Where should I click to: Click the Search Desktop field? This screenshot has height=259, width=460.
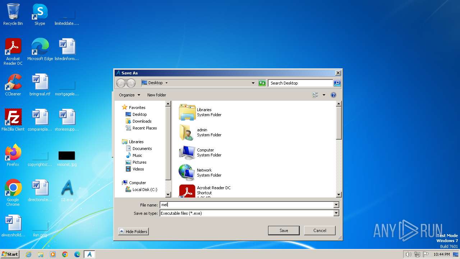pyautogui.click(x=300, y=83)
